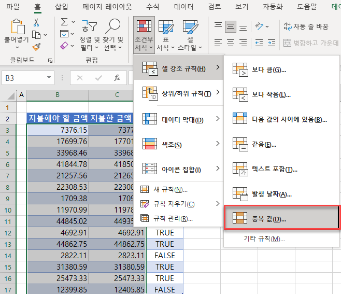Align text right
Viewport: 341px width, 294px height.
243,43
